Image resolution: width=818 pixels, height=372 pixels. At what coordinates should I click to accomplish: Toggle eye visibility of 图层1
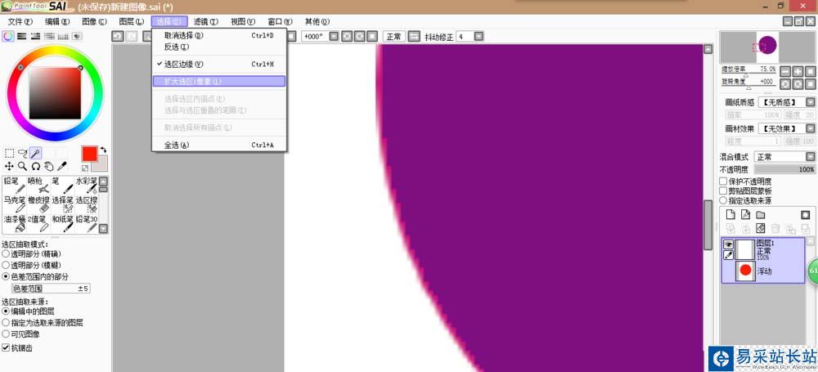(x=728, y=244)
